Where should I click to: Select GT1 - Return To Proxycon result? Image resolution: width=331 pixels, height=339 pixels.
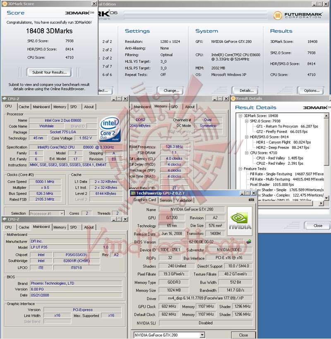click(x=287, y=126)
